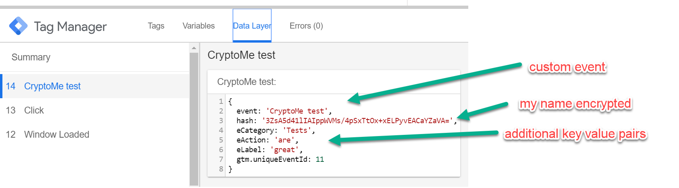This screenshot has height=188, width=679.
Task: Click the Tag Manager title text
Action: 70,27
